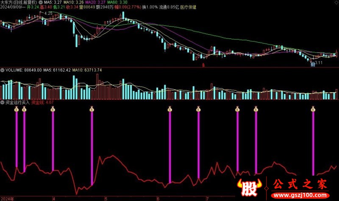Click the money bag marker just after June label
Image resolution: width=339 pixels, height=201 pixels.
[x=170, y=109]
